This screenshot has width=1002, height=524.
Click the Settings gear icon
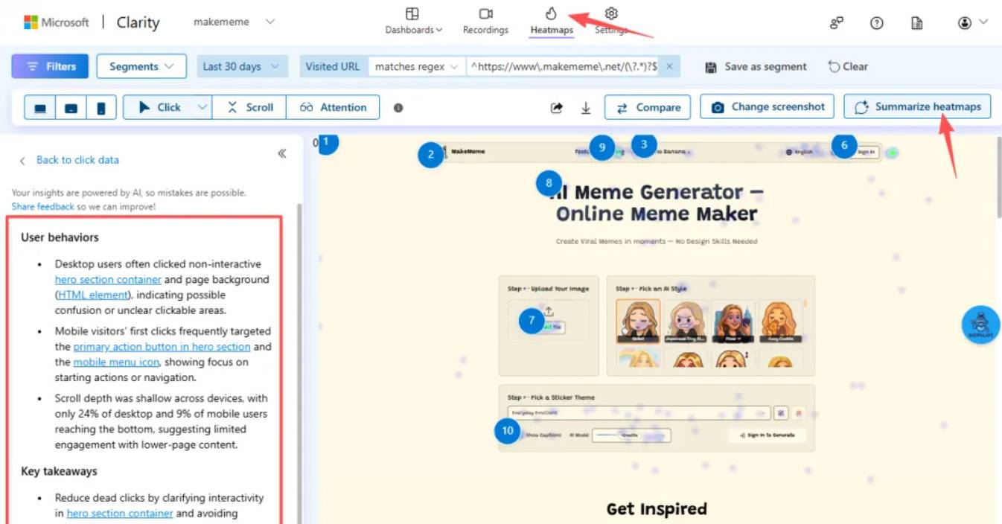point(612,13)
